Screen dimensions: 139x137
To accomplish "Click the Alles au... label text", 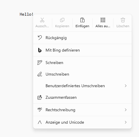I will [103, 26].
